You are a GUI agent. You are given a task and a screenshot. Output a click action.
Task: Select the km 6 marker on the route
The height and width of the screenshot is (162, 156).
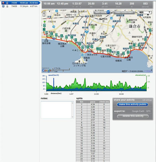[88, 47]
